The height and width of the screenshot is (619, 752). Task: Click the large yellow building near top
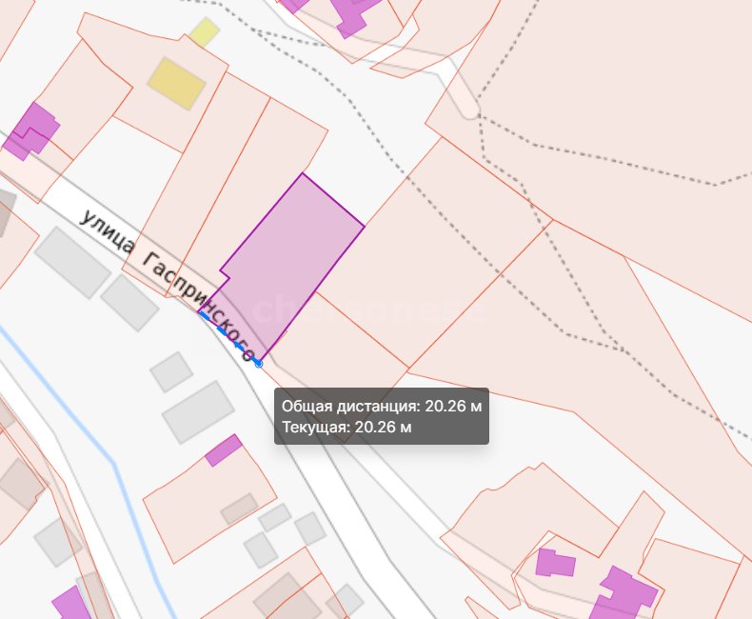point(176,83)
